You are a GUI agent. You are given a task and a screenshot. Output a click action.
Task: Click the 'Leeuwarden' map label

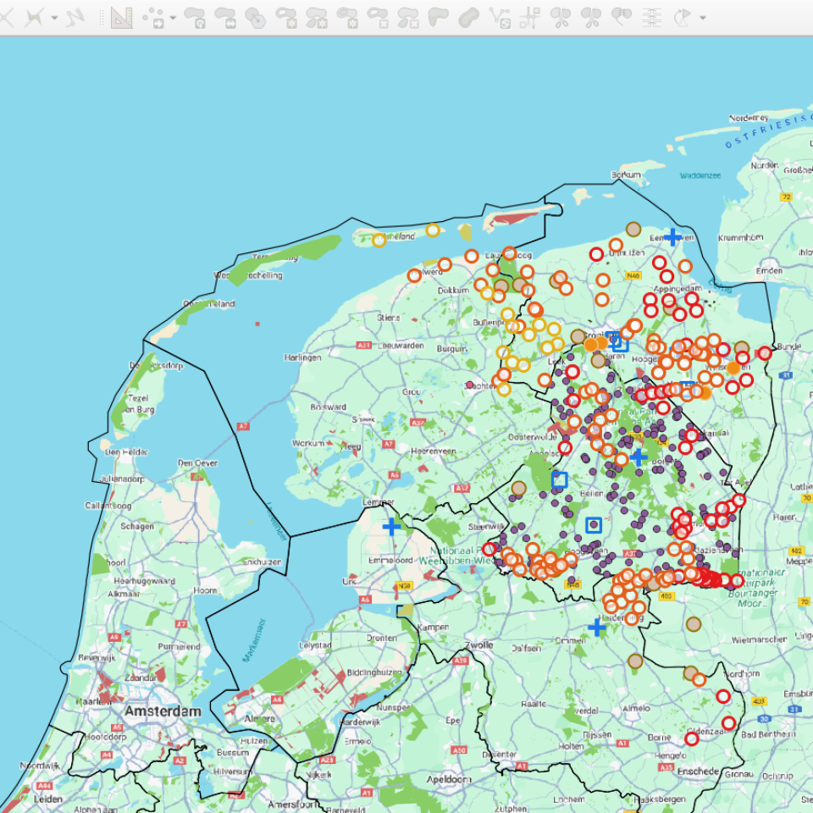(x=401, y=346)
